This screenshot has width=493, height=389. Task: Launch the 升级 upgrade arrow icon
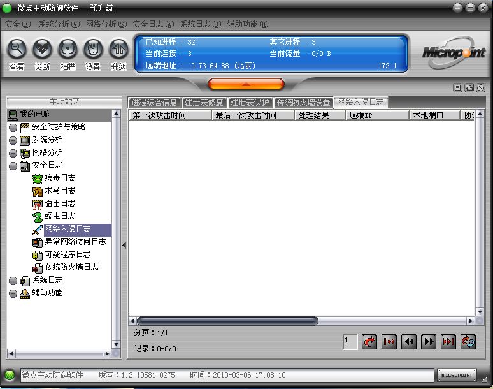point(118,48)
